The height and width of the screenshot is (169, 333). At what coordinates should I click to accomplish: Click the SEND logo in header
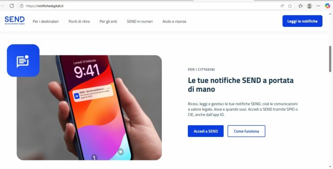15,21
